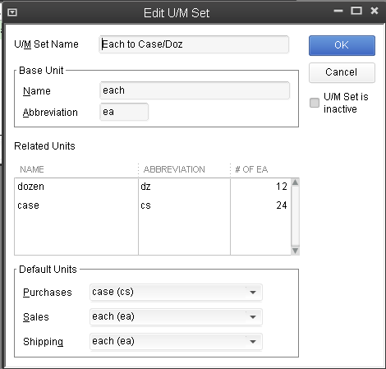This screenshot has width=386, height=369.
Task: Click the value 12 in # of EA column
Action: point(282,187)
